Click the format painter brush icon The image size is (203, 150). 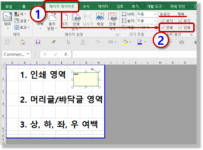click(x=53, y=42)
